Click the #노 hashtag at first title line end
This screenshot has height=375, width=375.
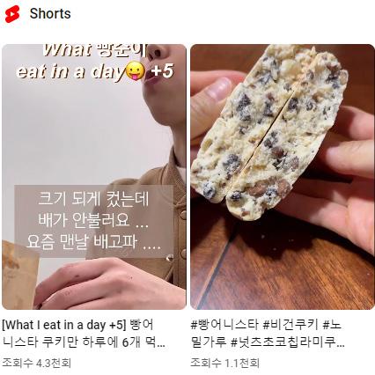click(x=332, y=325)
